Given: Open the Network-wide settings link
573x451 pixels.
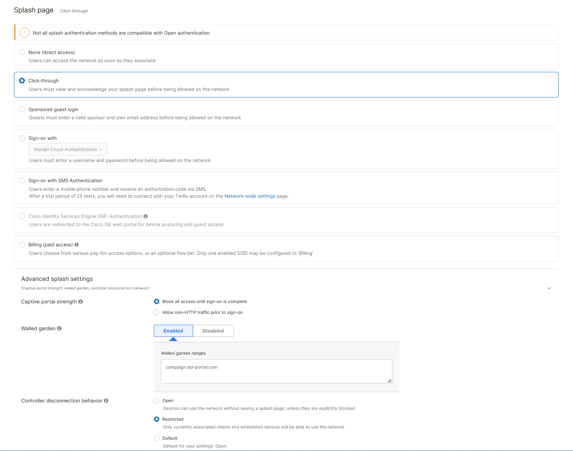Looking at the screenshot, I should coord(249,196).
